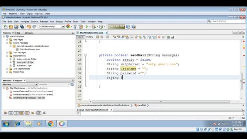Image resolution: width=247 pixels, height=139 pixels.
Task: Collapse the startshutlistener project node
Action: [4, 36]
